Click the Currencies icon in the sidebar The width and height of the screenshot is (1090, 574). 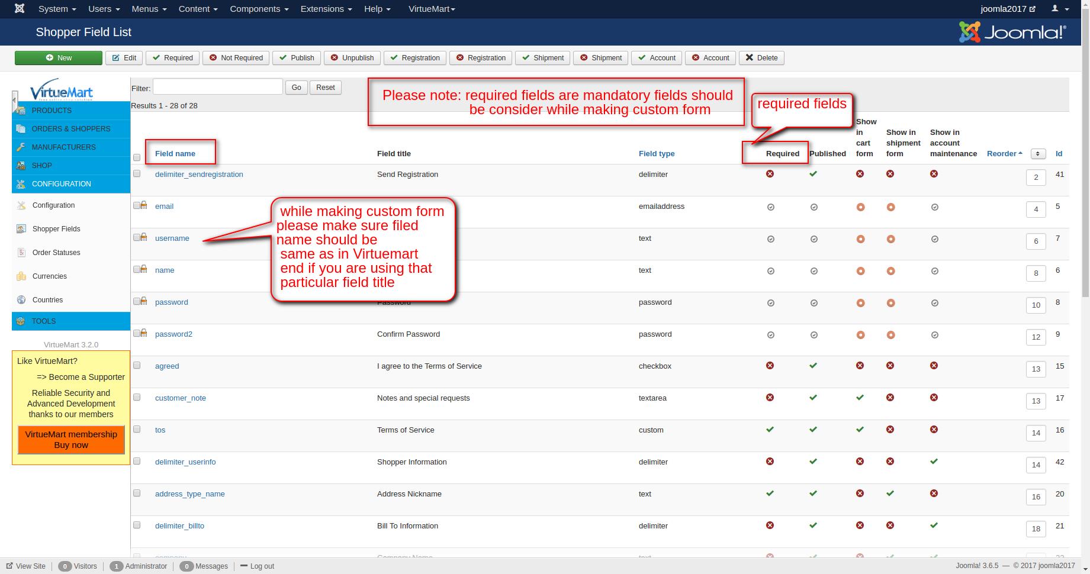(21, 276)
